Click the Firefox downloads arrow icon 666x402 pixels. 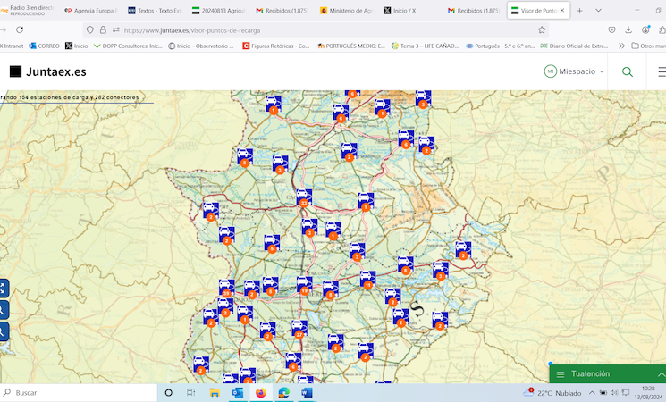(x=628, y=29)
